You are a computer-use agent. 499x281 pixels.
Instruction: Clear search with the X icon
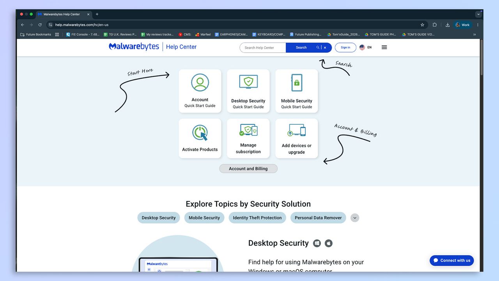pos(325,48)
